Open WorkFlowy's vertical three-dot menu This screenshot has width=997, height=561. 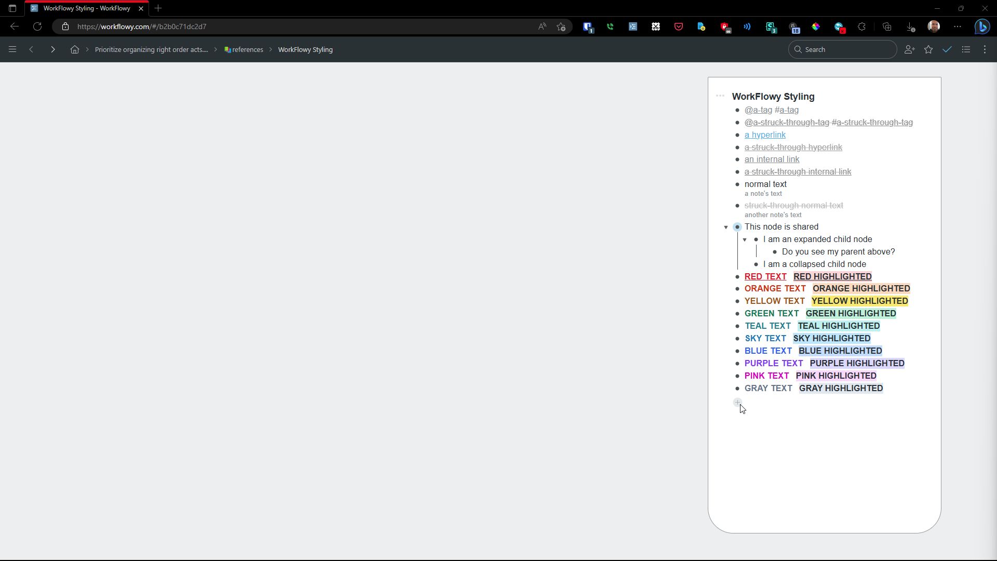click(985, 49)
